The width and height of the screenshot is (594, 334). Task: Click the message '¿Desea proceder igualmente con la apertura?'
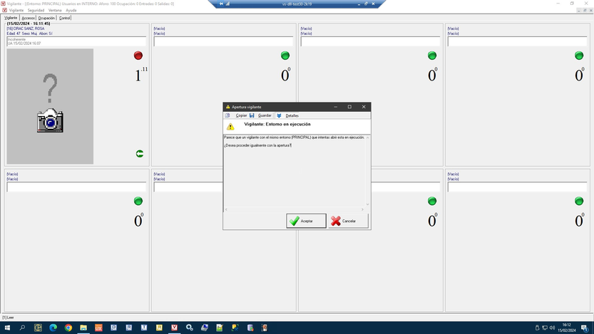tap(257, 145)
